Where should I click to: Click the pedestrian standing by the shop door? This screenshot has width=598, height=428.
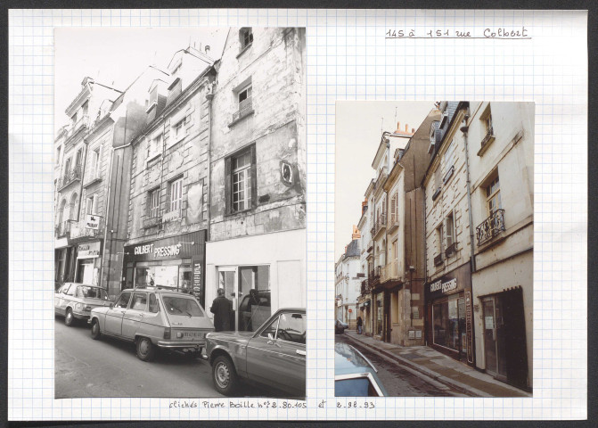click(221, 310)
